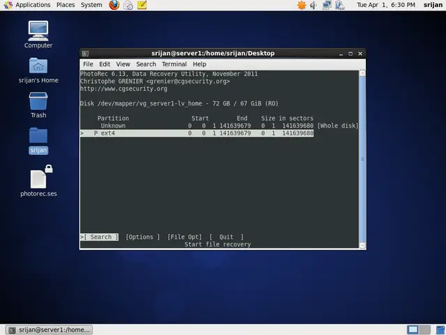Click the grenier@cgsecurity.org email text
This screenshot has height=335, width=446.
pos(188,81)
